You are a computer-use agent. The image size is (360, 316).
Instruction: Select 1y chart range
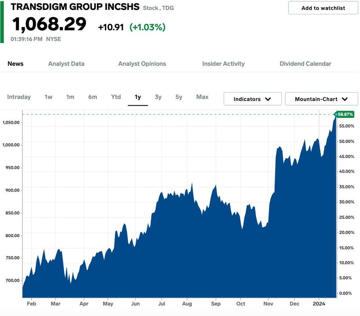coord(138,97)
